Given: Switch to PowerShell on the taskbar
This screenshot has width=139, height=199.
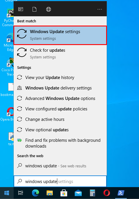Looking at the screenshot, I should [x=121, y=193].
